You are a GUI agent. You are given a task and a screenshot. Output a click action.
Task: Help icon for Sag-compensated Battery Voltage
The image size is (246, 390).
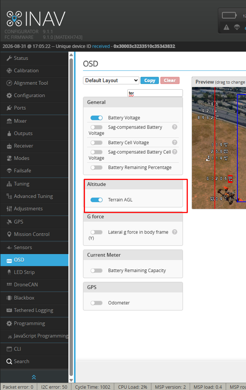[x=175, y=127]
